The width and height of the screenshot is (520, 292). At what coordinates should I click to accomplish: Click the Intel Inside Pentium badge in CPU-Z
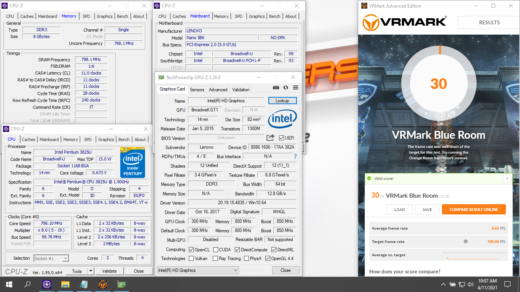132,162
